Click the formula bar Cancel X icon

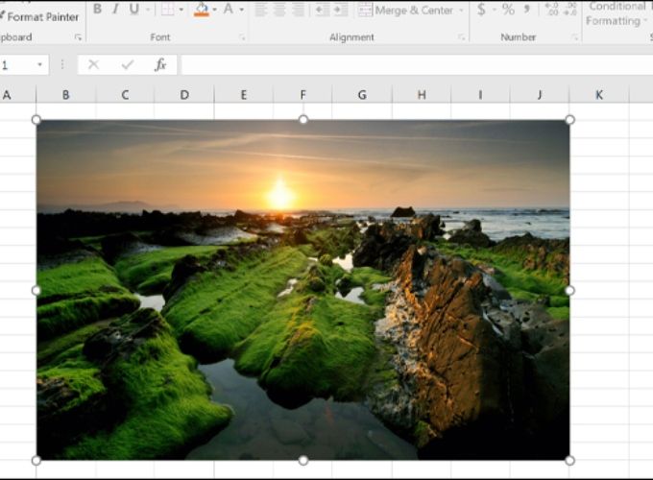93,64
